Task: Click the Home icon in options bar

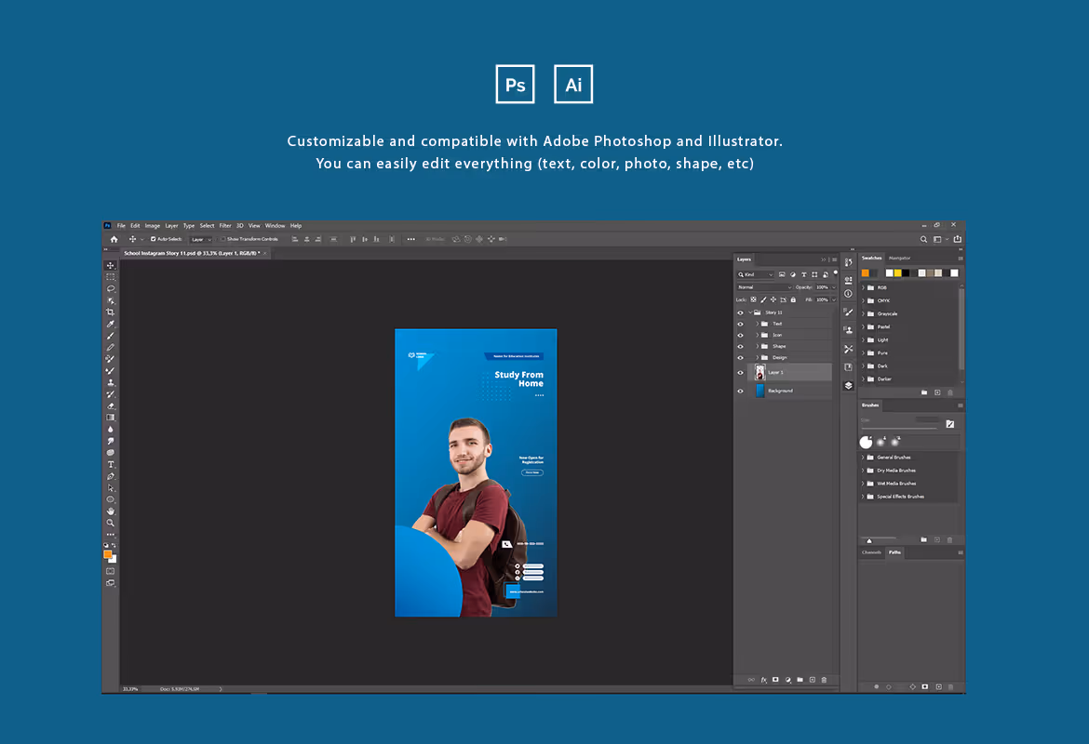Action: (x=114, y=239)
